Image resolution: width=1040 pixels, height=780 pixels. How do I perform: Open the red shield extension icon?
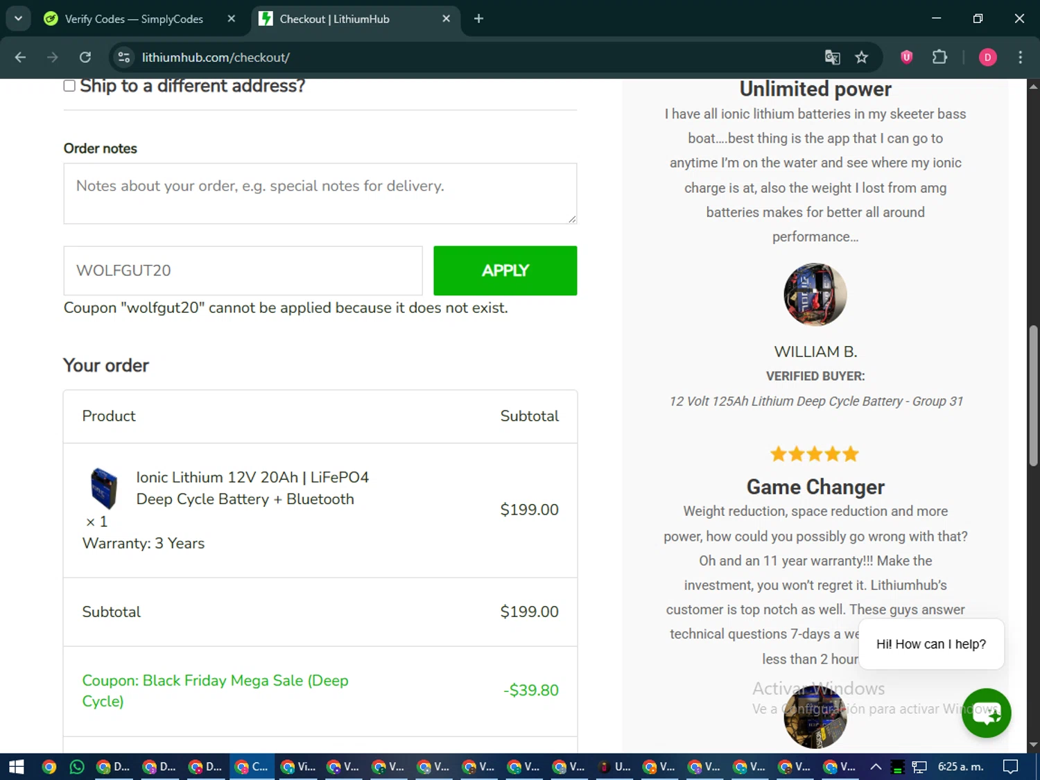point(906,57)
